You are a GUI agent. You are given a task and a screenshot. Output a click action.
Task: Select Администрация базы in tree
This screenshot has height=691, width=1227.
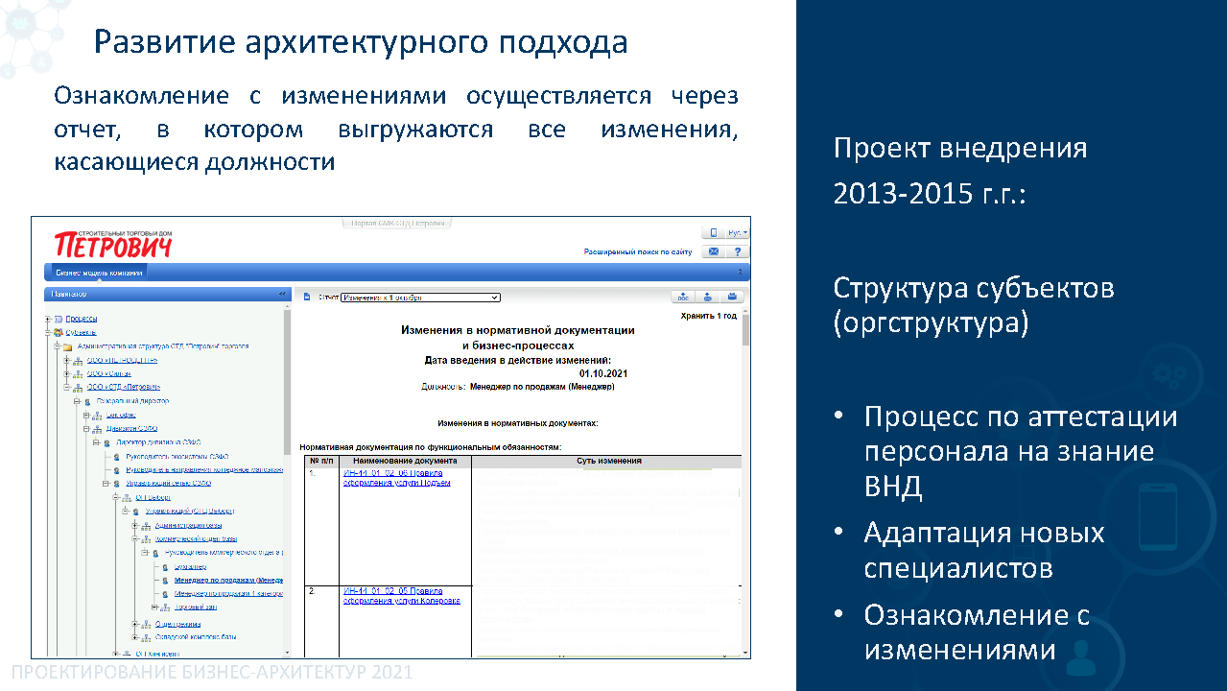pyautogui.click(x=189, y=526)
